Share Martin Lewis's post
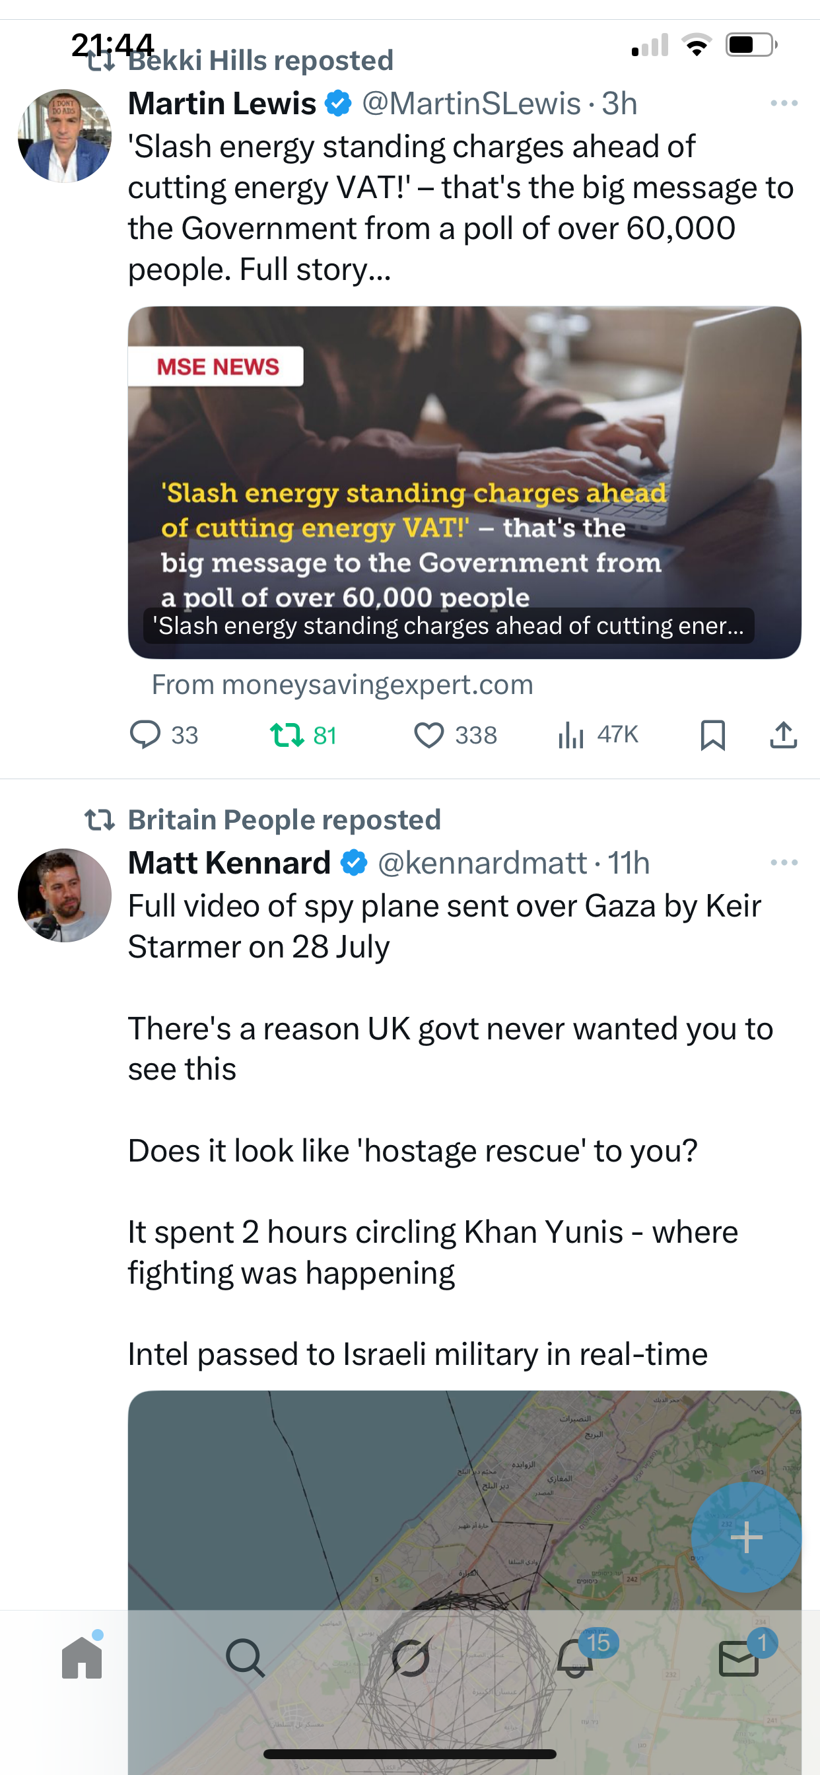The image size is (820, 1775). pyautogui.click(x=784, y=734)
